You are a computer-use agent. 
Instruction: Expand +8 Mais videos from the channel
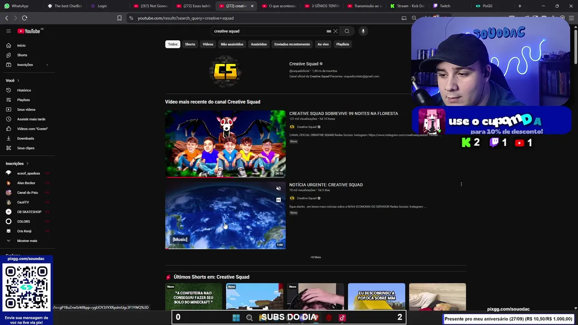(x=316, y=257)
